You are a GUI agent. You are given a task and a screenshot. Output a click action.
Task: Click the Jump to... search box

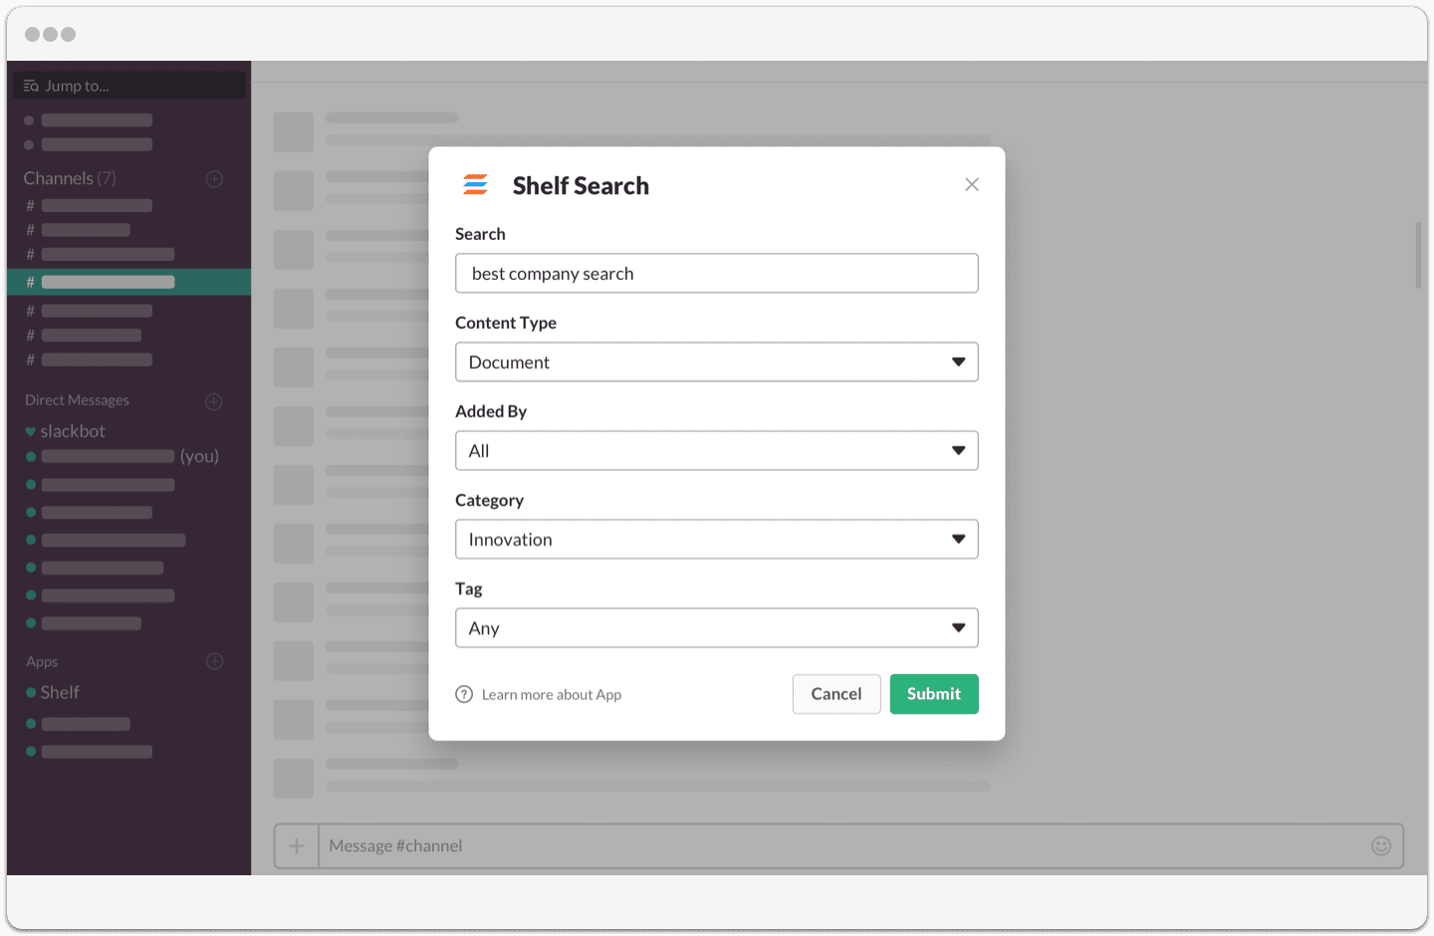tap(129, 86)
